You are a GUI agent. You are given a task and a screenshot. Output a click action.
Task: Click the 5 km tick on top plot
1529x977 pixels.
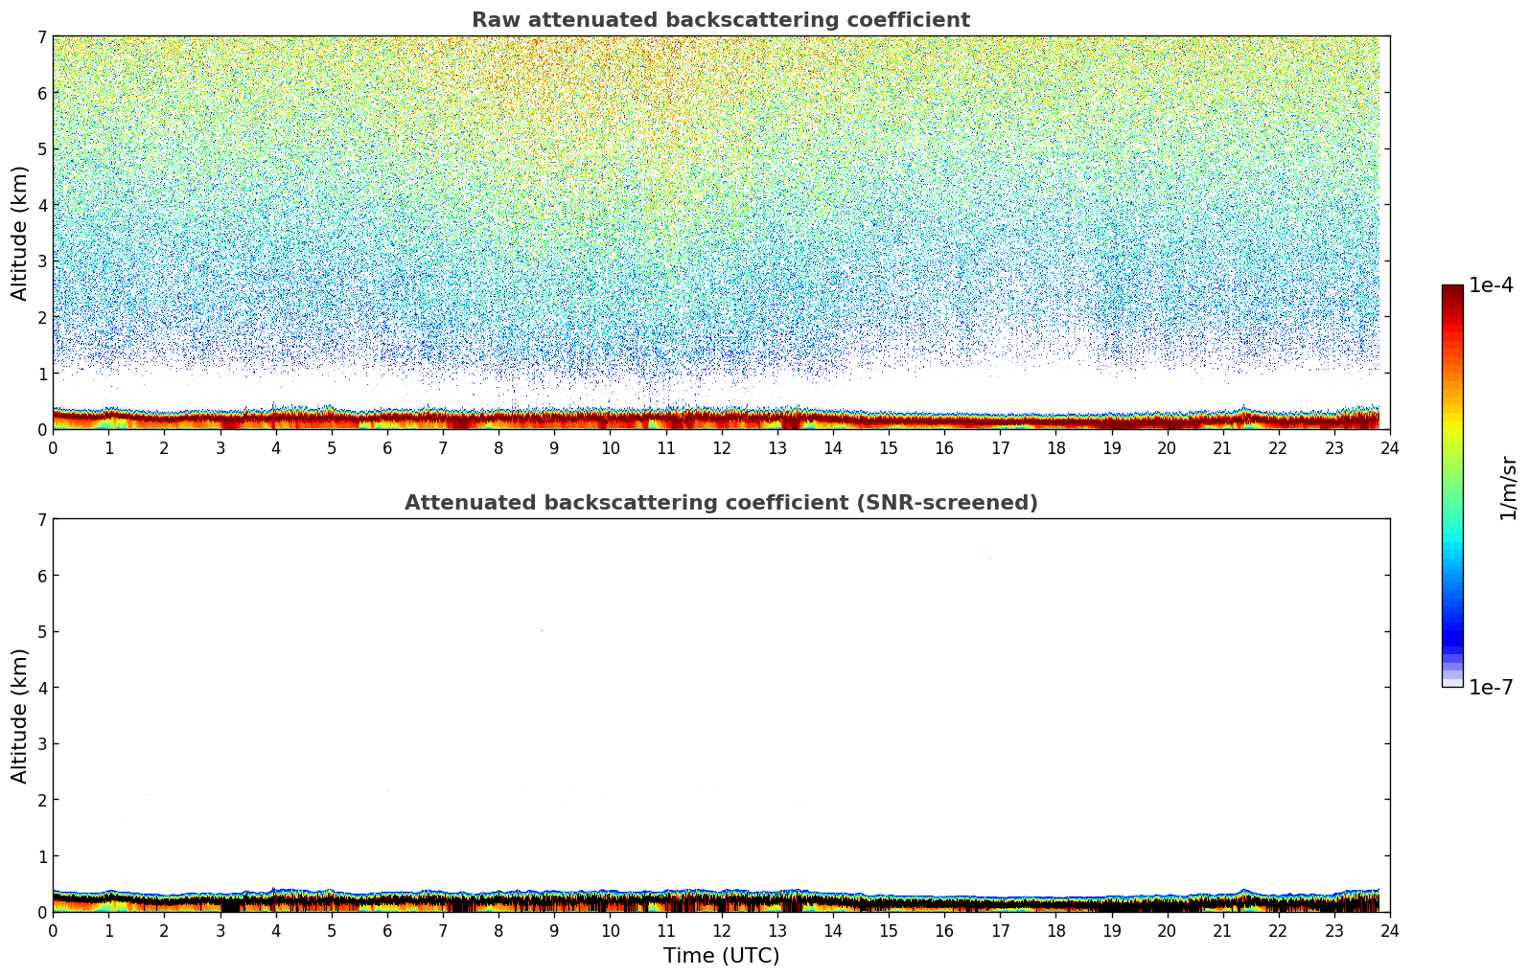pyautogui.click(x=41, y=149)
